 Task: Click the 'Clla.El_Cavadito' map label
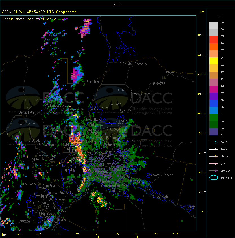pos(142,93)
